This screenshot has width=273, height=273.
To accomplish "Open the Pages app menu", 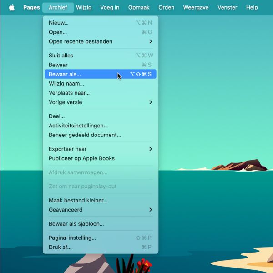I will 31,7.
